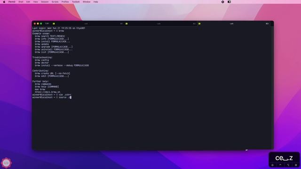This screenshot has height=169, width=301.
Task: Click the 'brew upgrade [FORMULA|CASK...]' line
Action: [x=54, y=47]
